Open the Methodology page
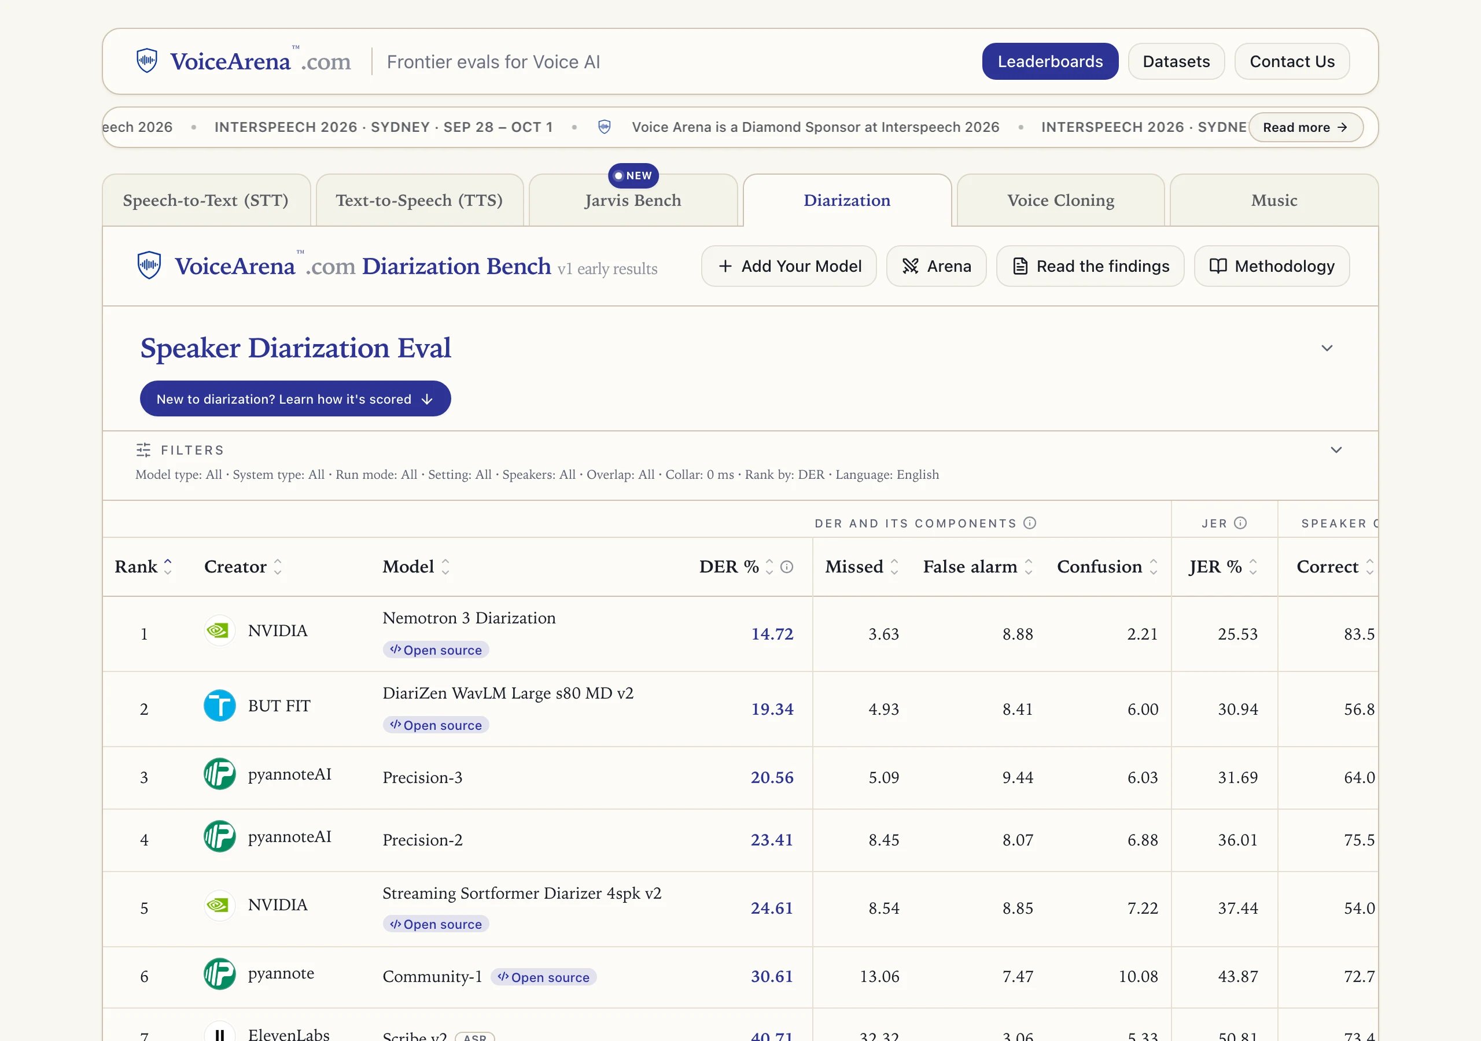Image resolution: width=1481 pixels, height=1041 pixels. pos(1272,267)
